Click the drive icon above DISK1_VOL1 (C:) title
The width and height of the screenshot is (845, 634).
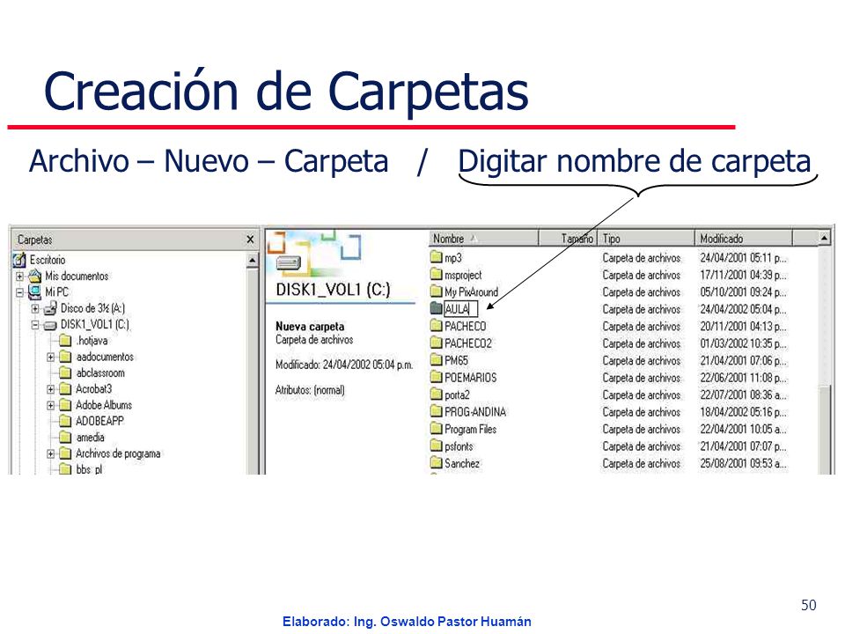tap(289, 263)
